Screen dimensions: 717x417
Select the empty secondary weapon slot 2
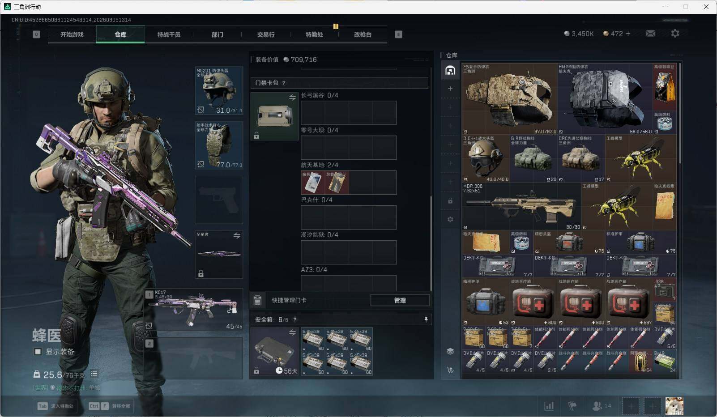pyautogui.click(x=193, y=358)
